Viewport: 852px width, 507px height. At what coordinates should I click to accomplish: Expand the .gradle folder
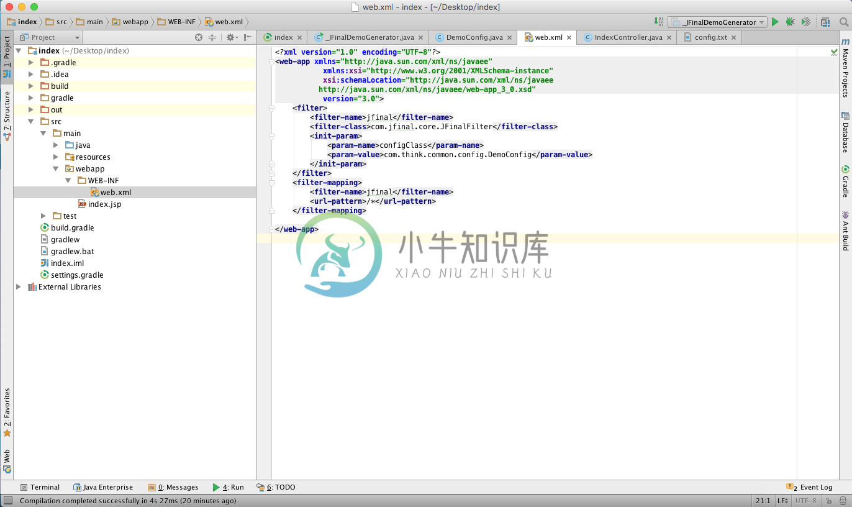click(31, 62)
